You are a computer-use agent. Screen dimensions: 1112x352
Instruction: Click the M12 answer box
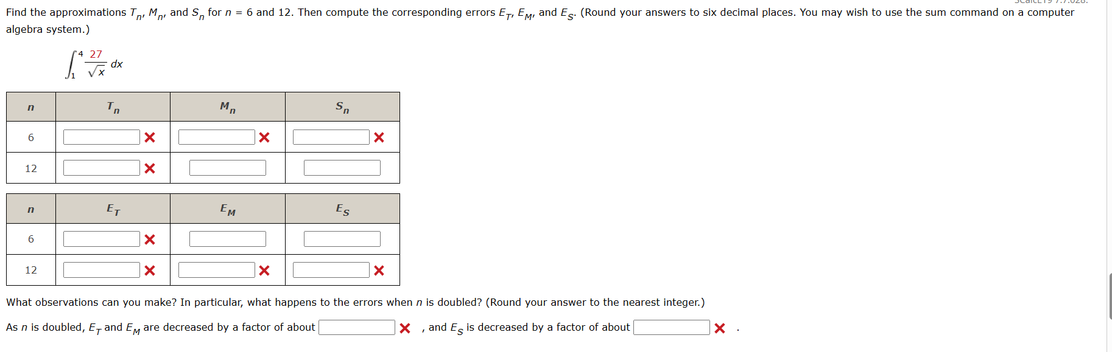coord(228,167)
